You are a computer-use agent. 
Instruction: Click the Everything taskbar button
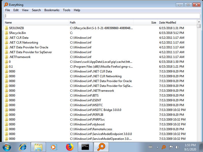[x=101, y=147]
